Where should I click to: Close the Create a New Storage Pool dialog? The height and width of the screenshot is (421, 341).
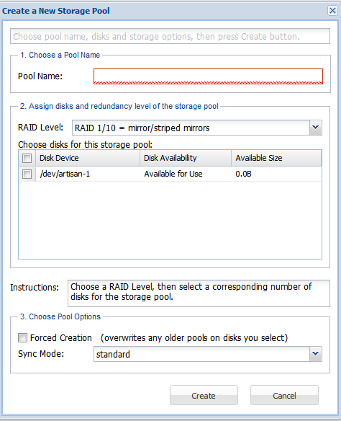click(x=332, y=11)
